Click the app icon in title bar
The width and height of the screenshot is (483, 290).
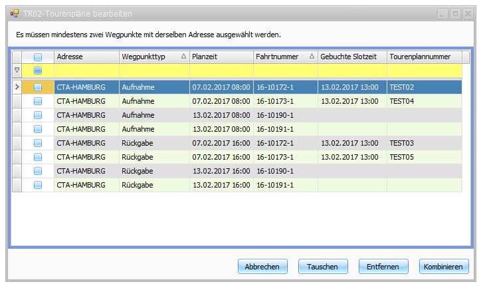tap(15, 13)
